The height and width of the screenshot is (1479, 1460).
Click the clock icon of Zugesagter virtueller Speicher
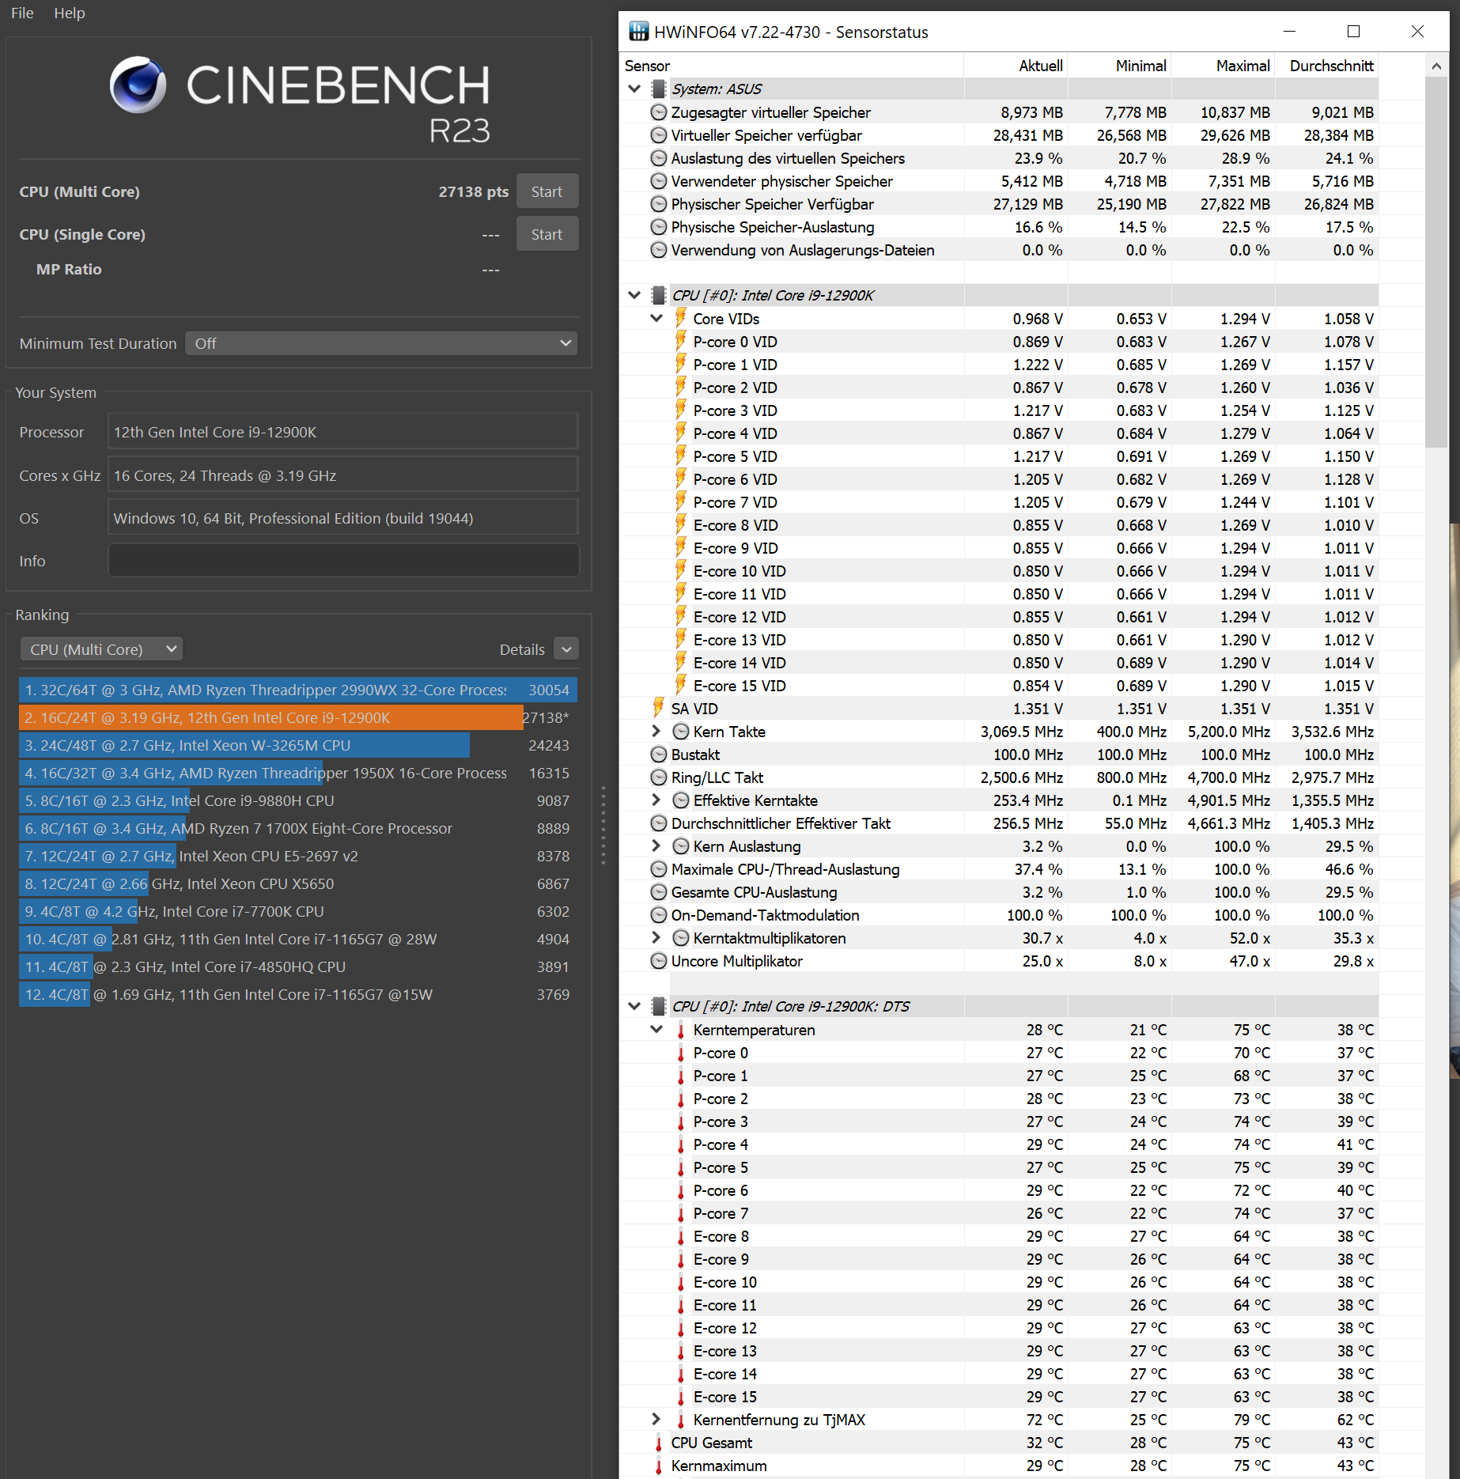(x=658, y=112)
